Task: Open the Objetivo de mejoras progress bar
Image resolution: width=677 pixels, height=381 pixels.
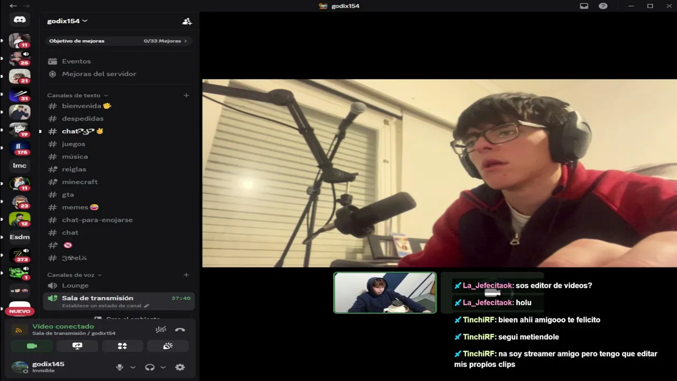Action: click(x=118, y=41)
